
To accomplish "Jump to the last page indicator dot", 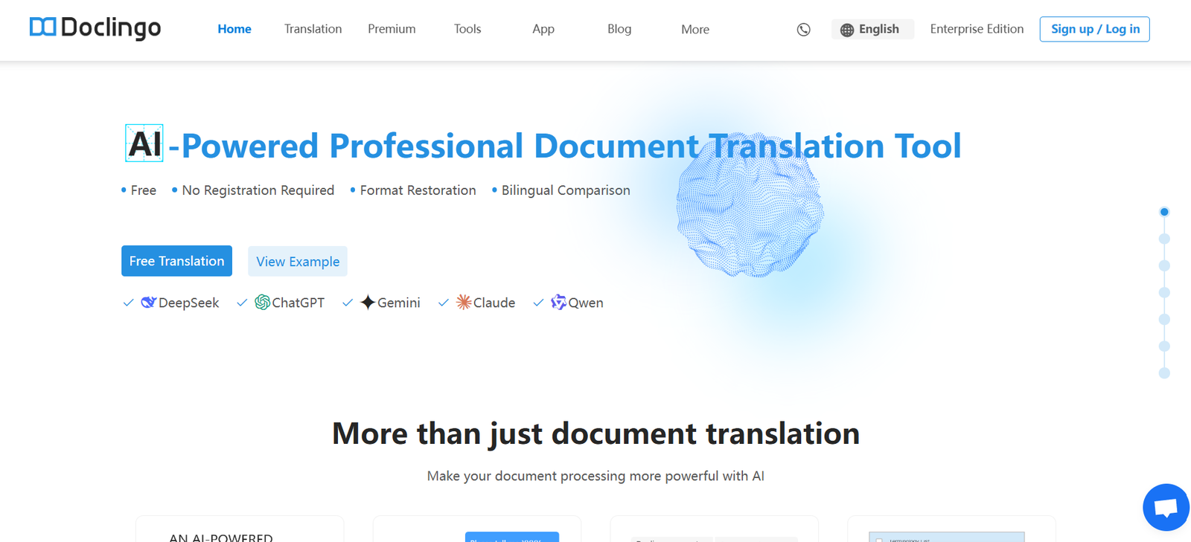I will (x=1164, y=373).
